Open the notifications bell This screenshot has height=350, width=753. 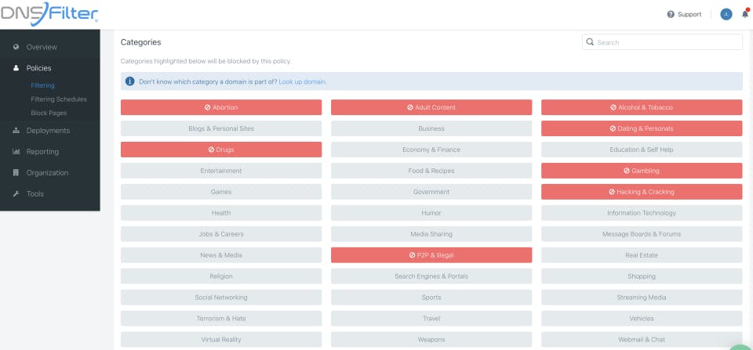click(744, 14)
